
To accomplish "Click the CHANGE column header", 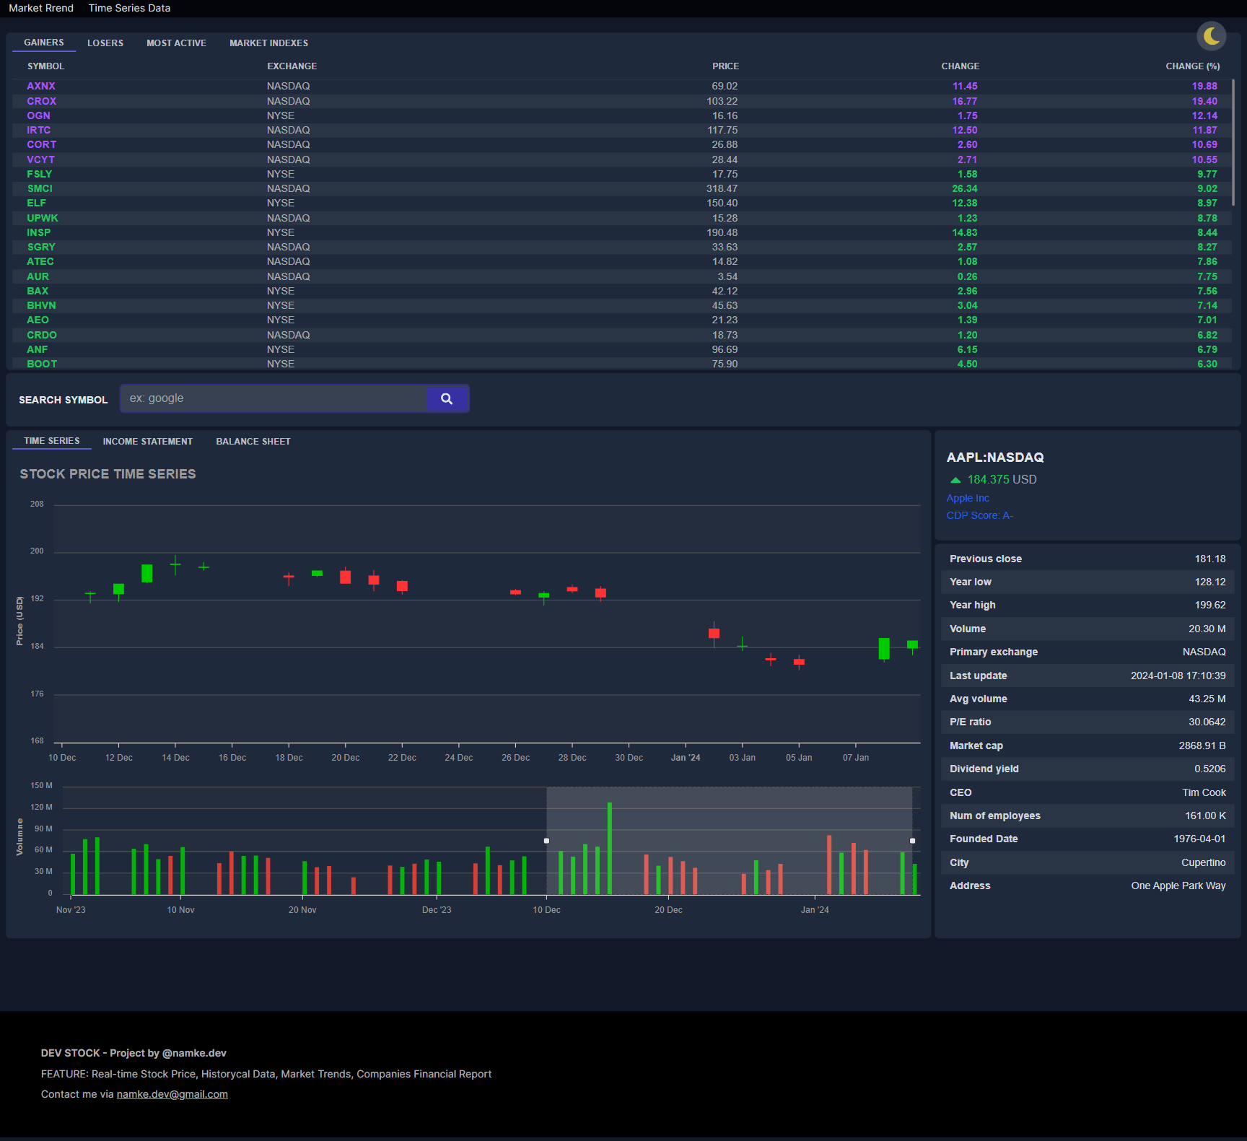I will coord(961,66).
